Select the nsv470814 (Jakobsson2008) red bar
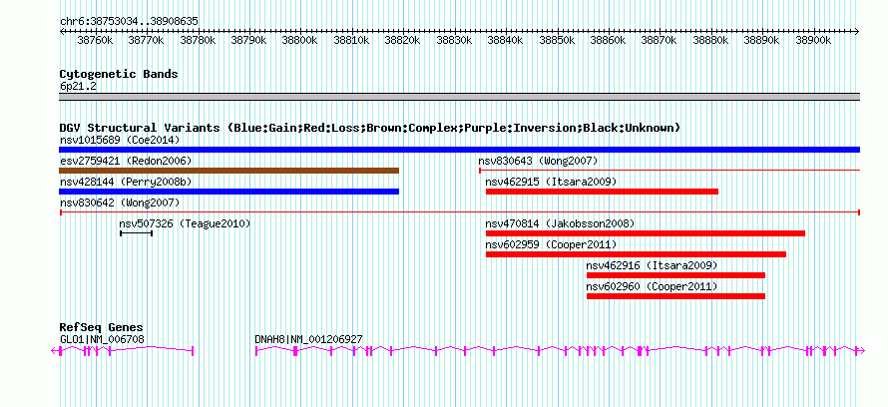This screenshot has width=888, height=407. [645, 233]
